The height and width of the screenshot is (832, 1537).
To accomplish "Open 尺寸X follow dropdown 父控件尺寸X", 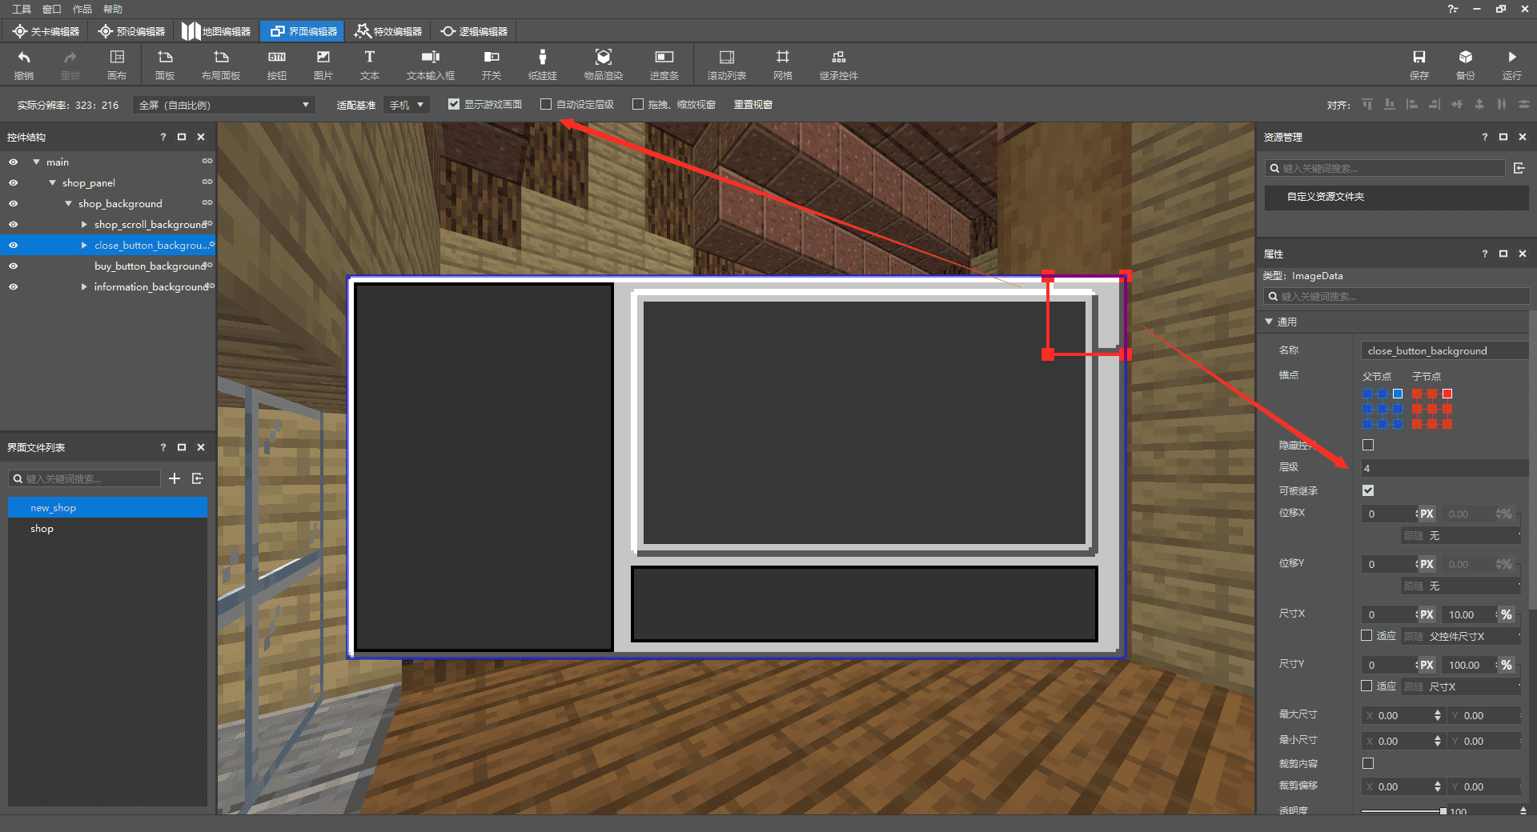I will [x=1461, y=636].
